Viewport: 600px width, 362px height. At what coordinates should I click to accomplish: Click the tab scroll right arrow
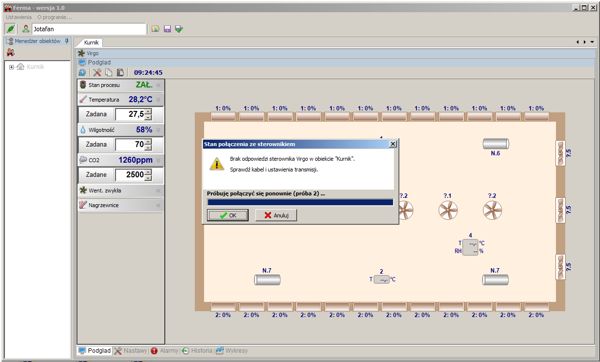coord(585,43)
